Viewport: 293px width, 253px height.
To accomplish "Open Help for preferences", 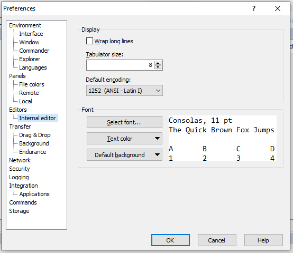I will [x=263, y=240].
